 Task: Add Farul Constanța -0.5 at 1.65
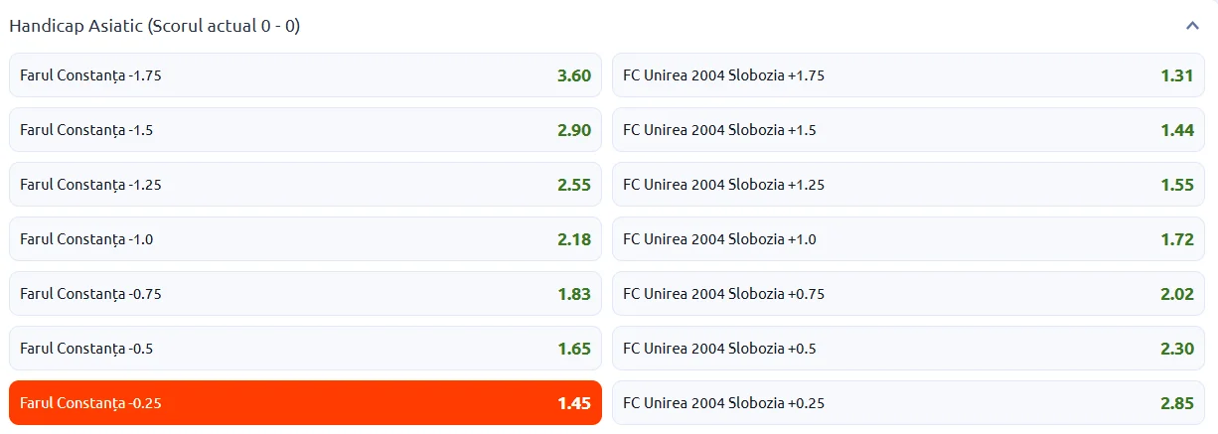pyautogui.click(x=305, y=348)
